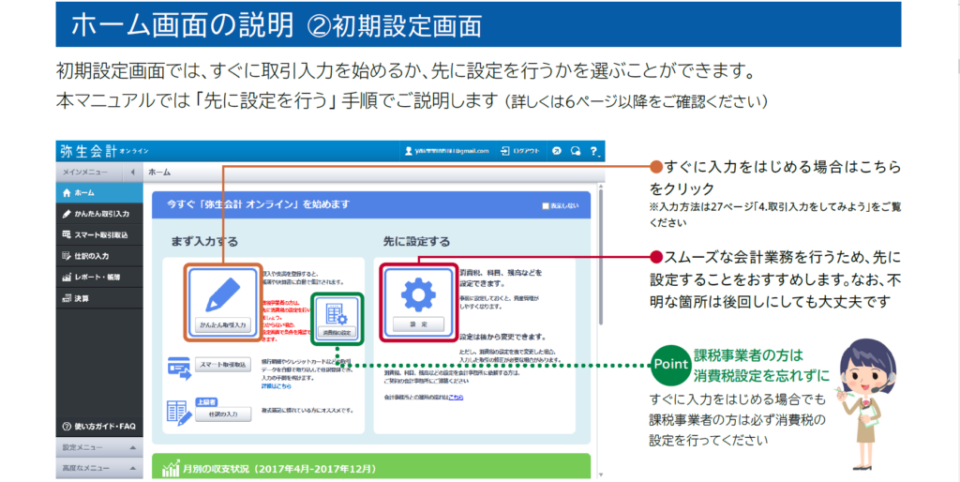Expand the 高度なメニュー section
This screenshot has width=960, height=482.
point(99,468)
